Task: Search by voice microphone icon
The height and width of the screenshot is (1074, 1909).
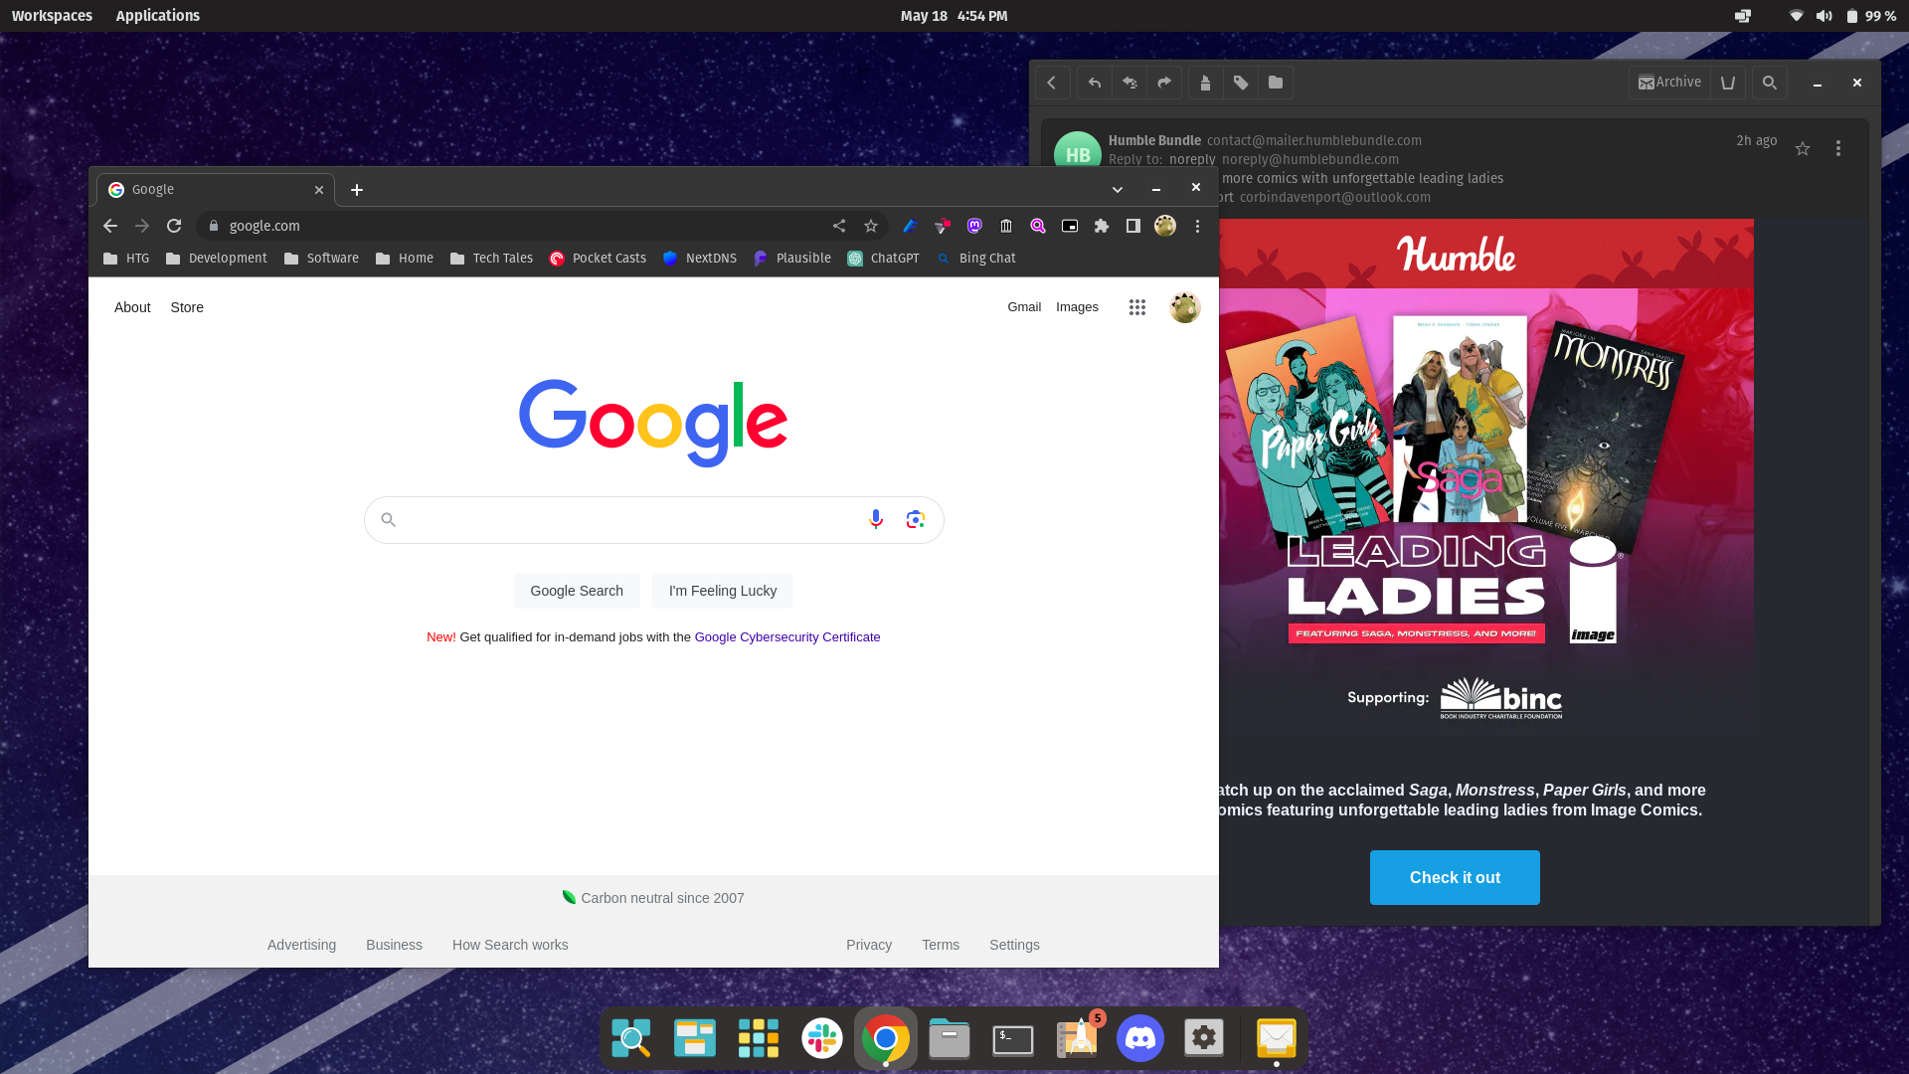Action: pos(876,519)
